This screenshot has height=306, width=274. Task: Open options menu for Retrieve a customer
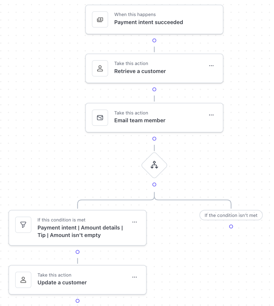211,66
